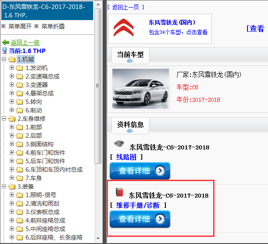The image size is (268, 244).
Task: Click the folder icon of 2.后部
Action: pos(20,136)
